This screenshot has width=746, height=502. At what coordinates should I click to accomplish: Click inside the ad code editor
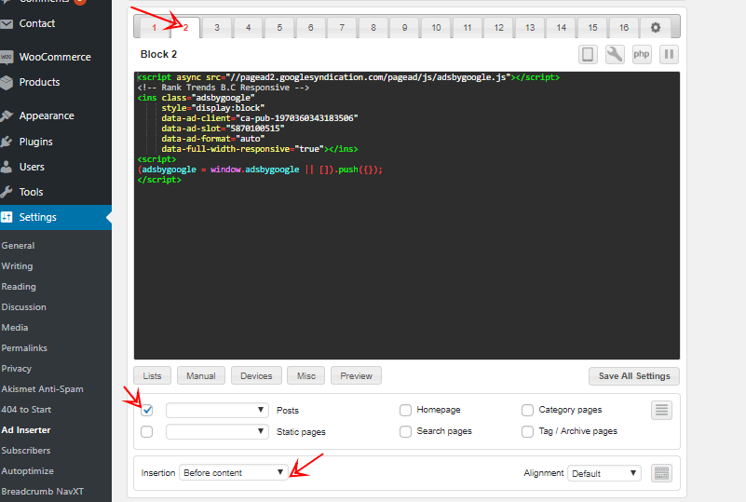(x=407, y=215)
